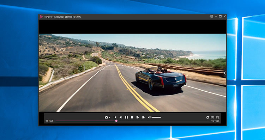Open player settings gear
The width and height of the screenshot is (265, 140).
[208, 117]
